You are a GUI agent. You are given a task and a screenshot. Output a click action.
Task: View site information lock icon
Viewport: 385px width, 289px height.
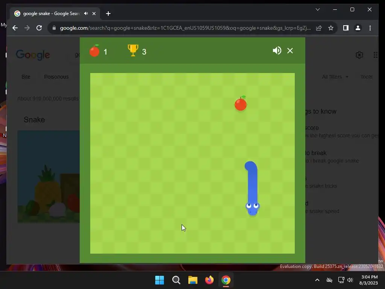54,28
